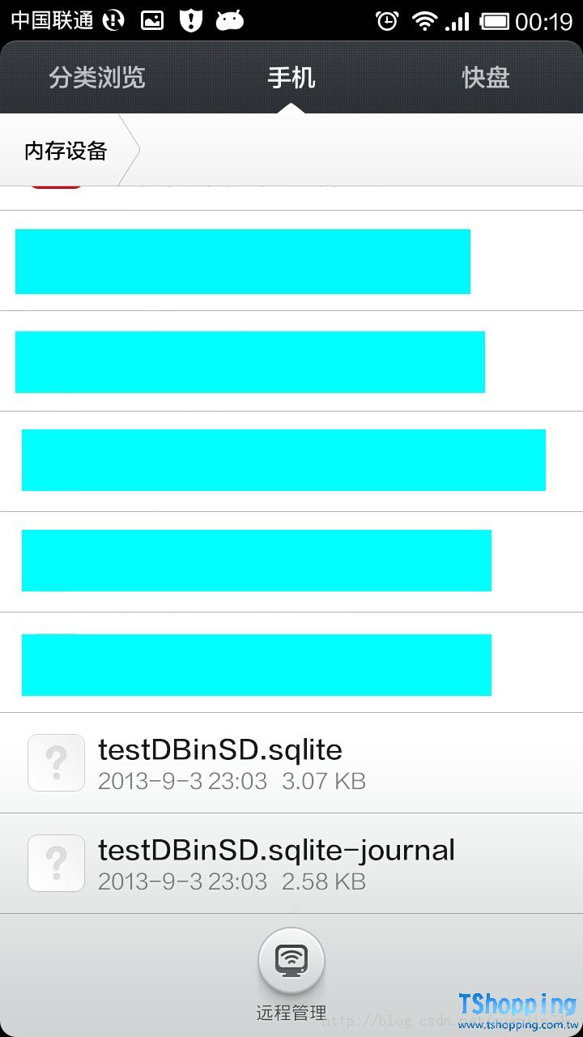Tap the alarm clock status icon

point(387,21)
